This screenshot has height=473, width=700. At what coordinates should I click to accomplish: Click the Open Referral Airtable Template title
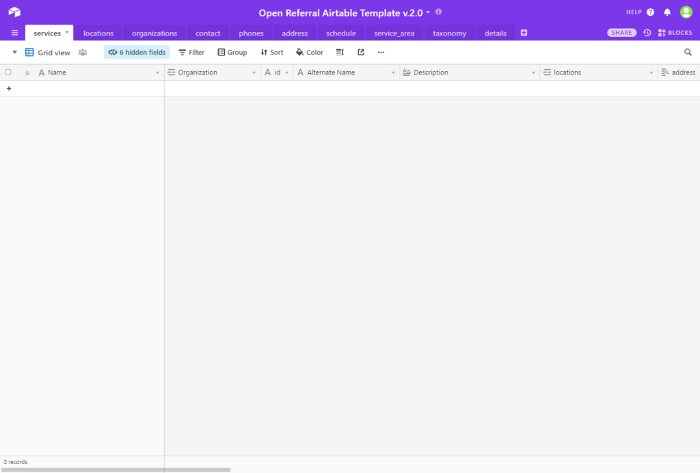point(340,12)
